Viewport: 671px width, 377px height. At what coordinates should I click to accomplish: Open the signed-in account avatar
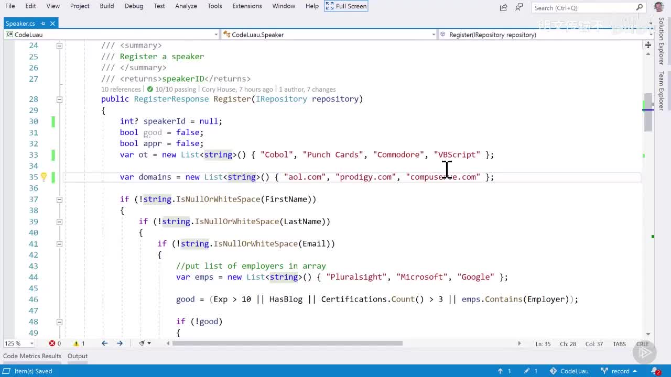[x=659, y=7]
